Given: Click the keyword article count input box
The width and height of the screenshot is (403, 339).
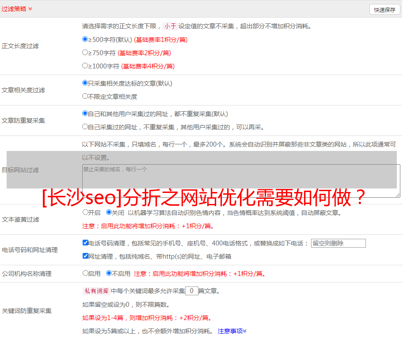Looking at the screenshot, I should (x=191, y=291).
